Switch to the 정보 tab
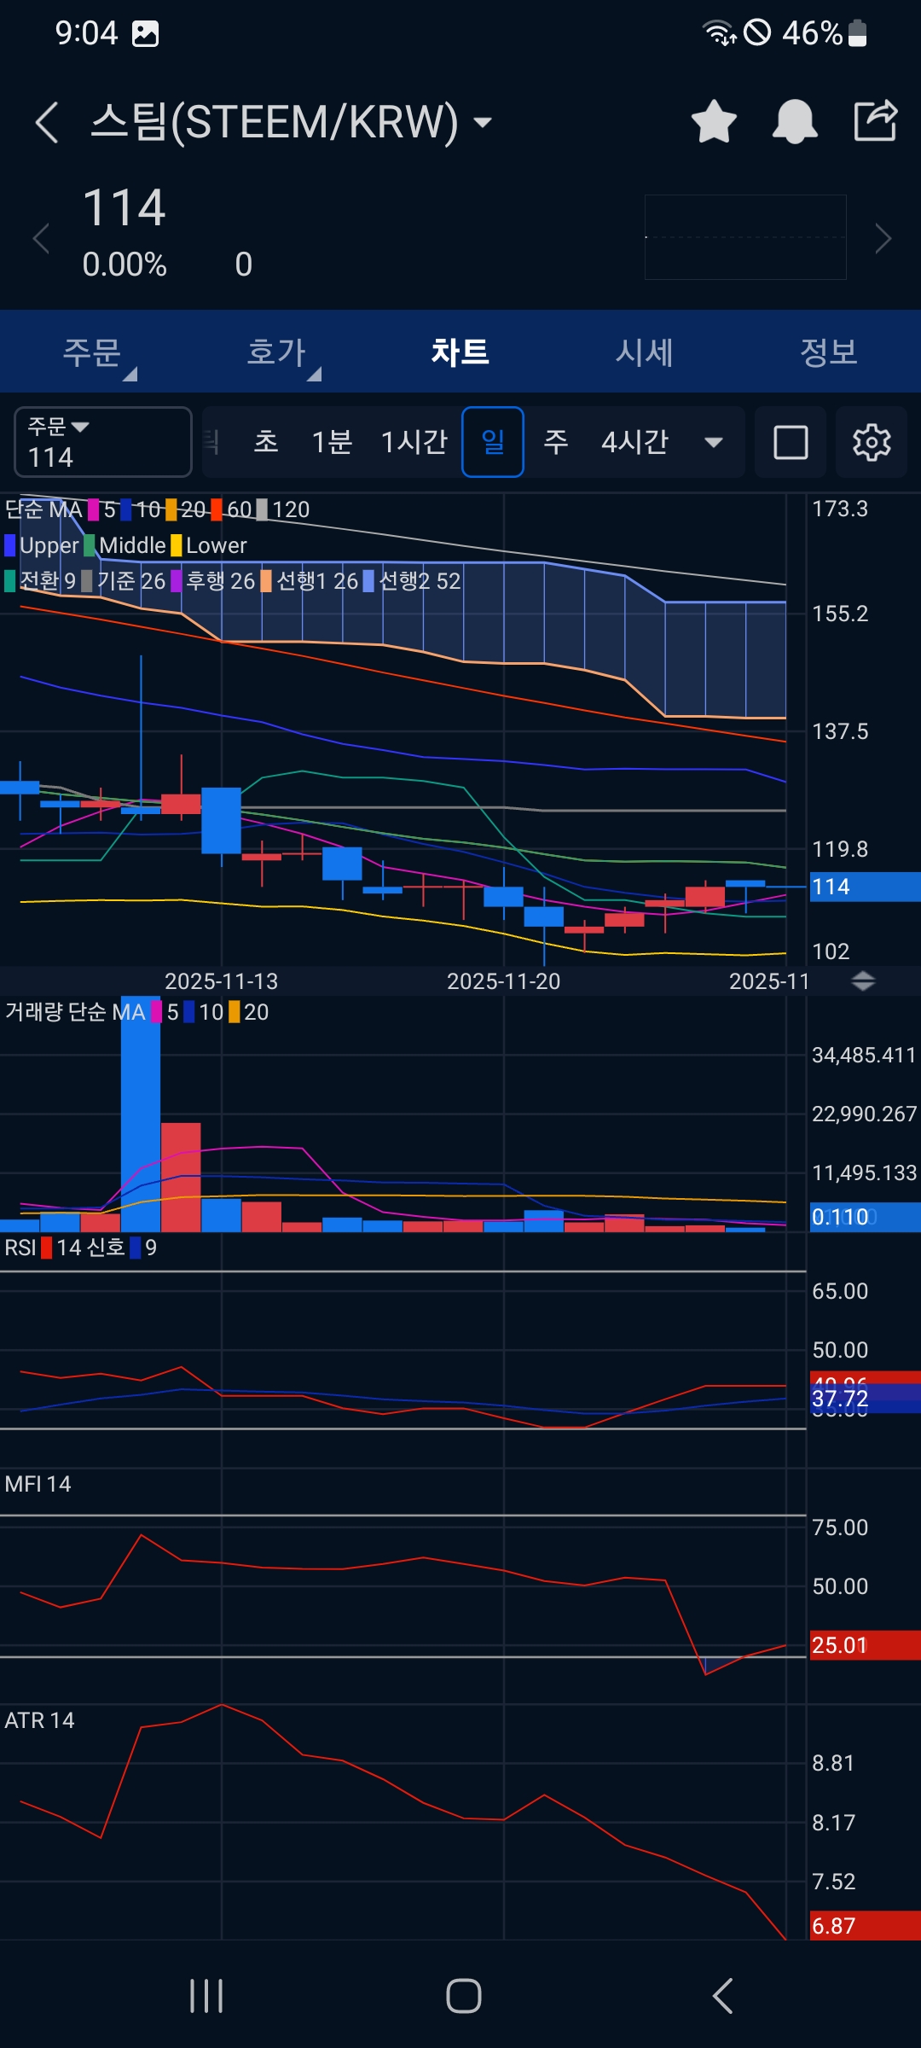This screenshot has height=2048, width=921. point(829,352)
